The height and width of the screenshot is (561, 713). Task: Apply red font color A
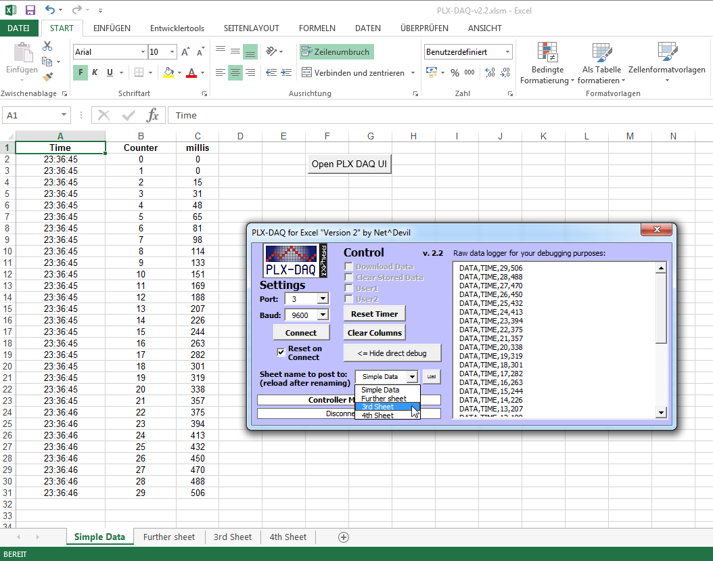(x=191, y=72)
